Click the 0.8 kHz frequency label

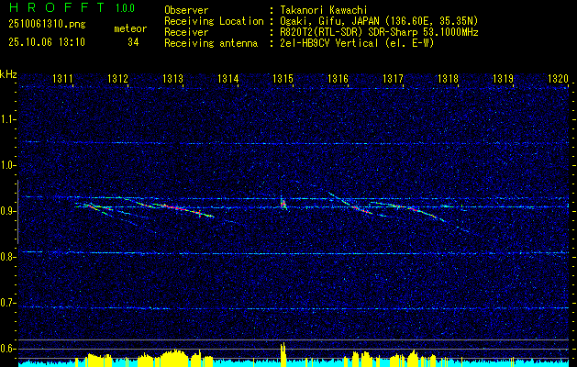(7, 257)
